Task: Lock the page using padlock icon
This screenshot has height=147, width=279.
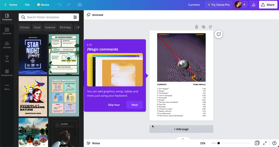Action: click(196, 27)
